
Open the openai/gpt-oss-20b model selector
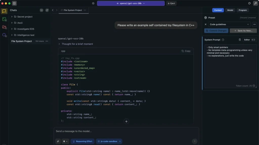[131, 4]
